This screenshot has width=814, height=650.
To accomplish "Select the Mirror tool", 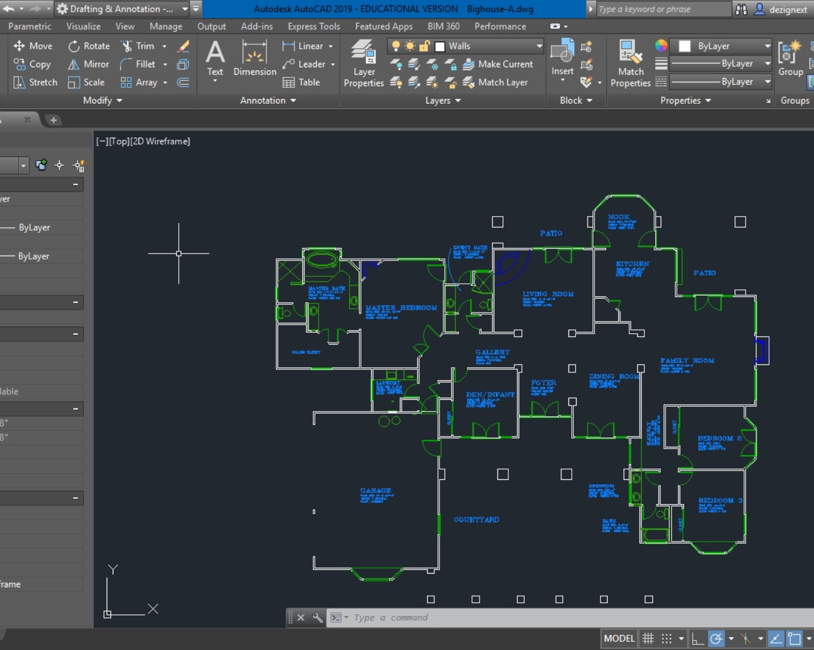I will [89, 64].
